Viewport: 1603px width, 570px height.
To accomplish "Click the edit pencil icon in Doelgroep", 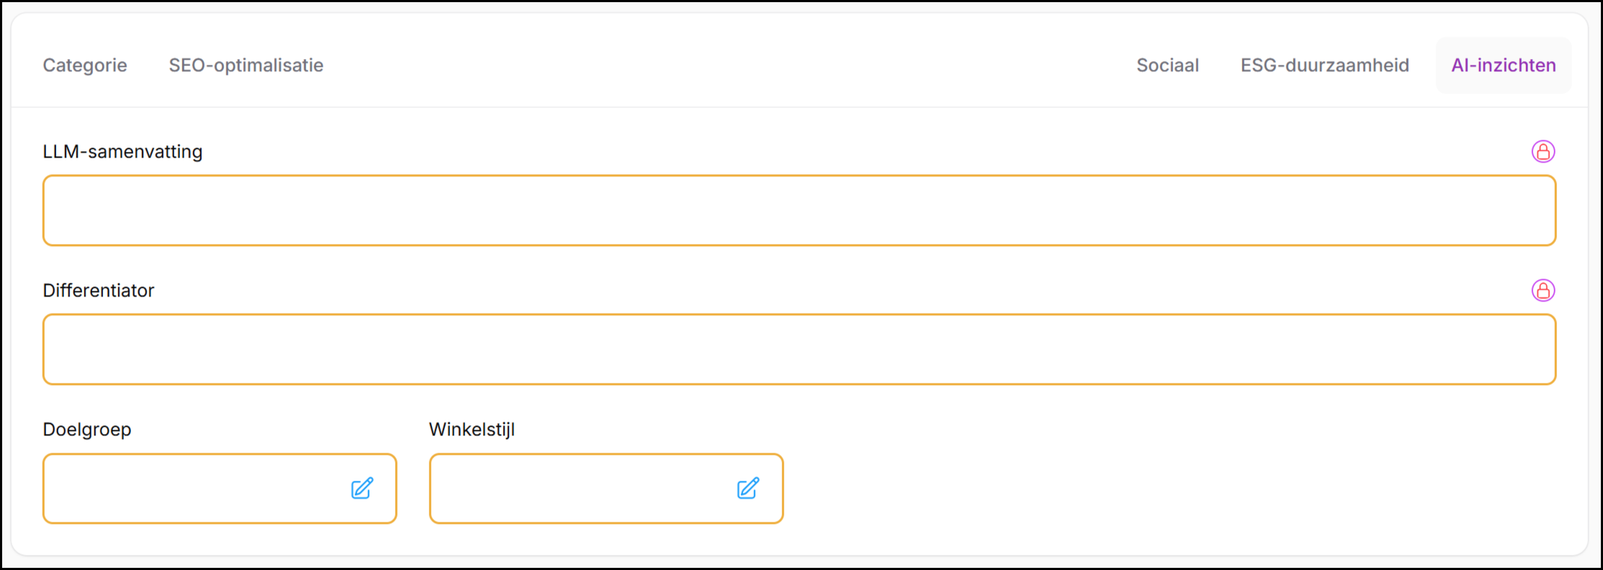I will [362, 489].
